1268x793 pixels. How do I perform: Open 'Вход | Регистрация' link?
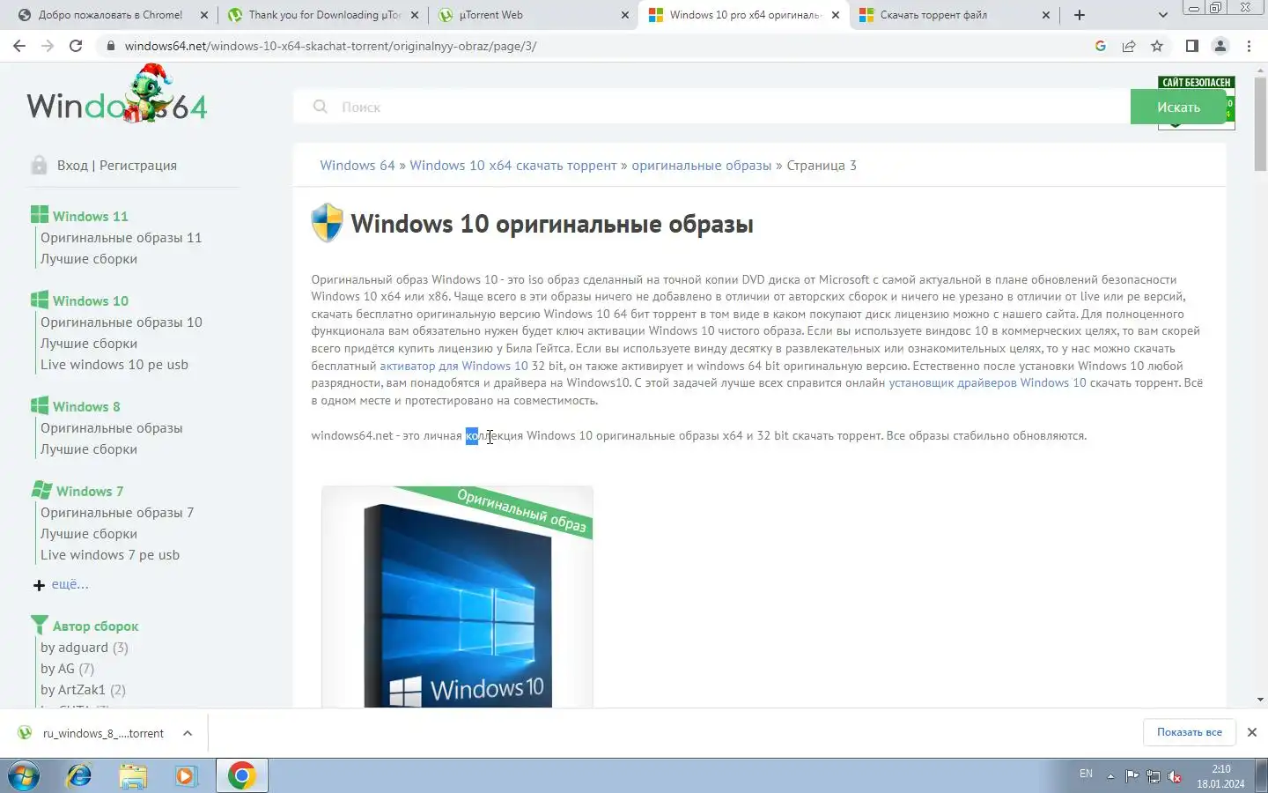pyautogui.click(x=117, y=166)
